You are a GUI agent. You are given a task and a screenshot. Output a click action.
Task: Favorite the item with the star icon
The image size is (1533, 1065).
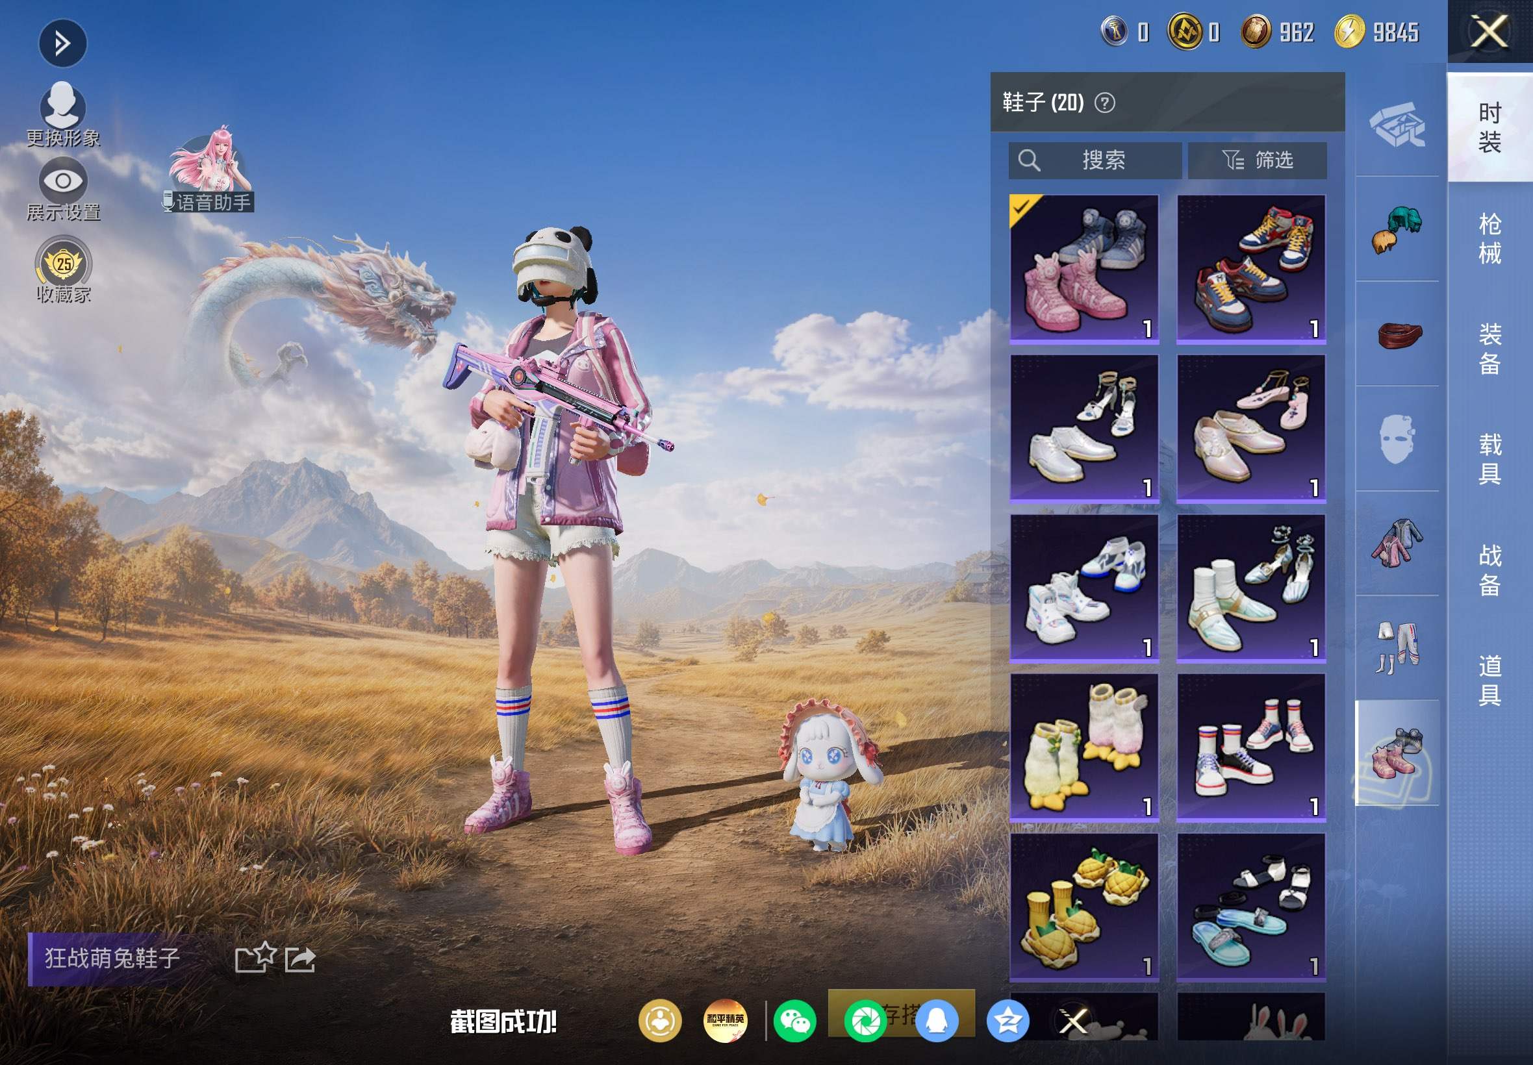(256, 958)
